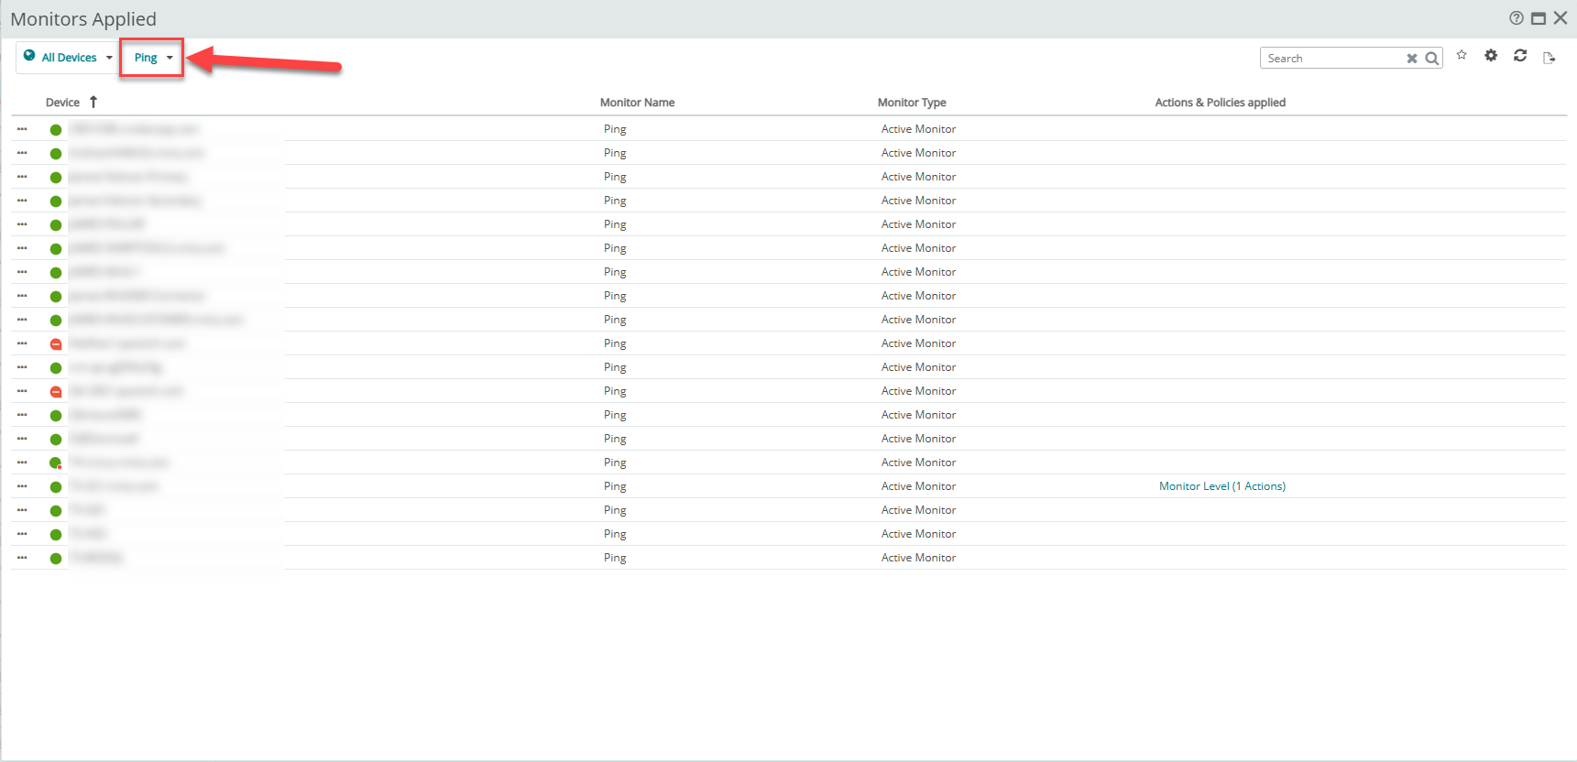Click green status icon with red dot
Viewport: 1577px width, 762px height.
pyautogui.click(x=56, y=463)
